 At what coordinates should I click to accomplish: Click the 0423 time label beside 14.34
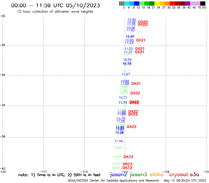click(x=127, y=168)
